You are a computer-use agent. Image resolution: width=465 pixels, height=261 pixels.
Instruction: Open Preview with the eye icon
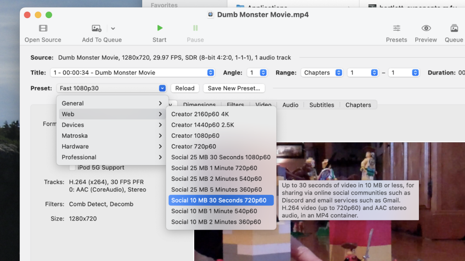426,28
